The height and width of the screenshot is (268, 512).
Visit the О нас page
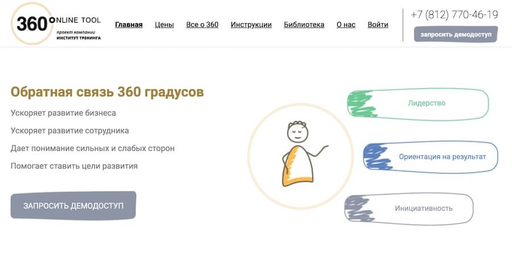coord(346,24)
